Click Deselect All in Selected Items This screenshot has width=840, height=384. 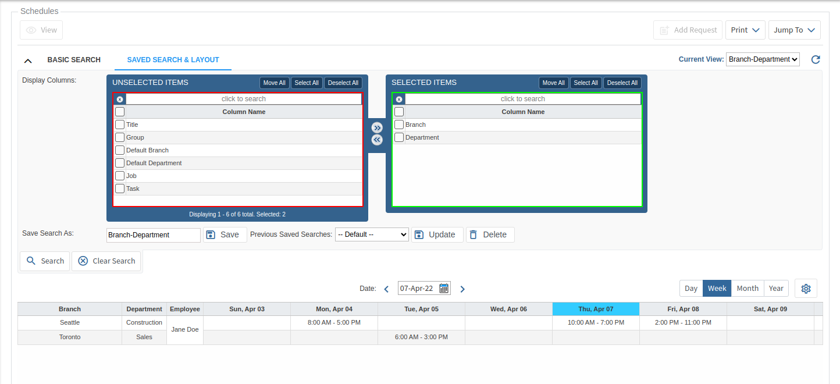[622, 83]
